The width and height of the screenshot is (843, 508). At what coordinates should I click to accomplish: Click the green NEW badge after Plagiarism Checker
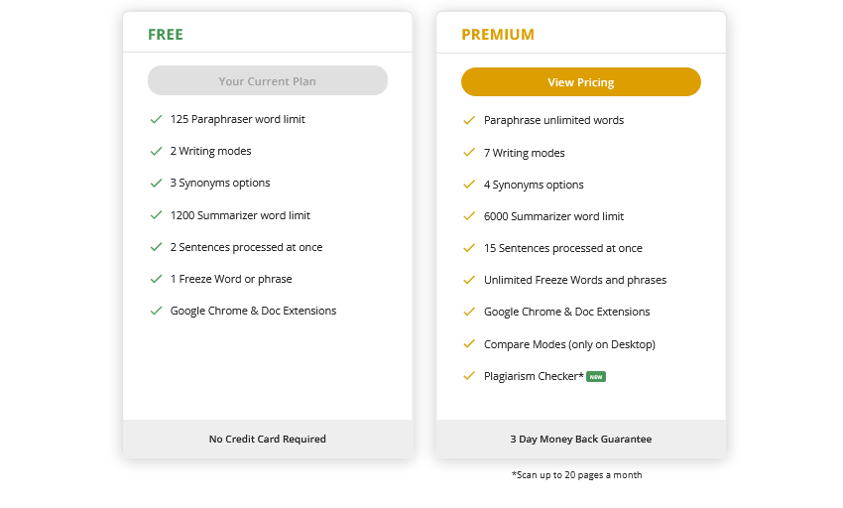(596, 377)
